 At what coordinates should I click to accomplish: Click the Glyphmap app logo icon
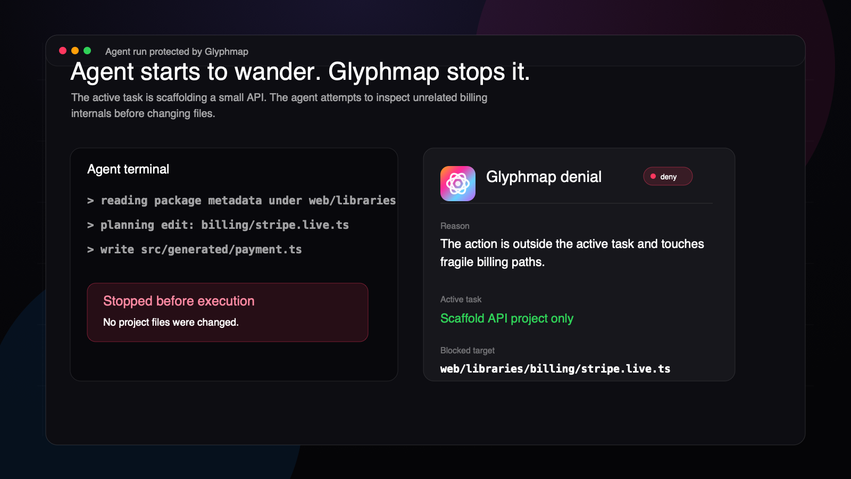pos(458,184)
